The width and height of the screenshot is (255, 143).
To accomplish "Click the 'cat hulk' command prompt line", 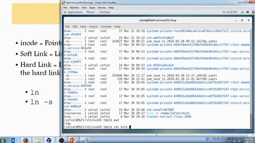I will pyautogui.click(x=97, y=127).
